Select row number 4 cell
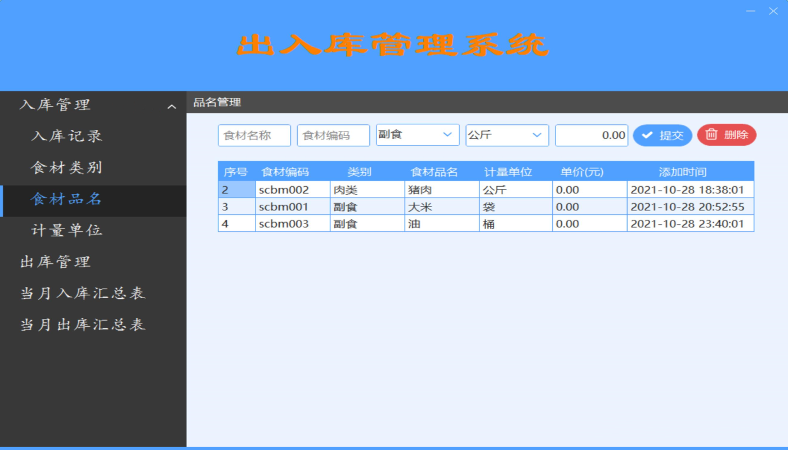 pos(237,223)
